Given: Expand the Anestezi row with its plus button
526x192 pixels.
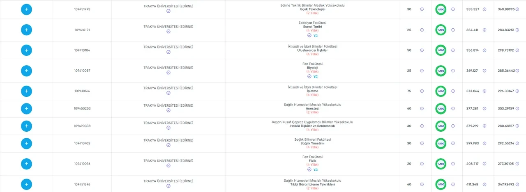Looking at the screenshot, I should (x=26, y=109).
